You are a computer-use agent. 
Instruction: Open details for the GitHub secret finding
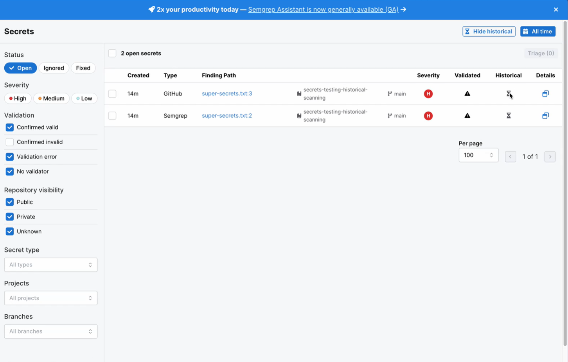tap(545, 94)
